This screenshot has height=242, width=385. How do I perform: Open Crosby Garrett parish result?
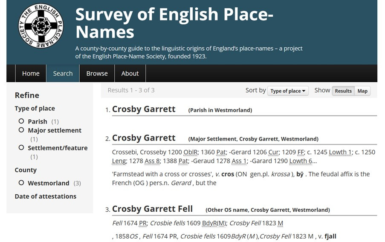coord(144,109)
